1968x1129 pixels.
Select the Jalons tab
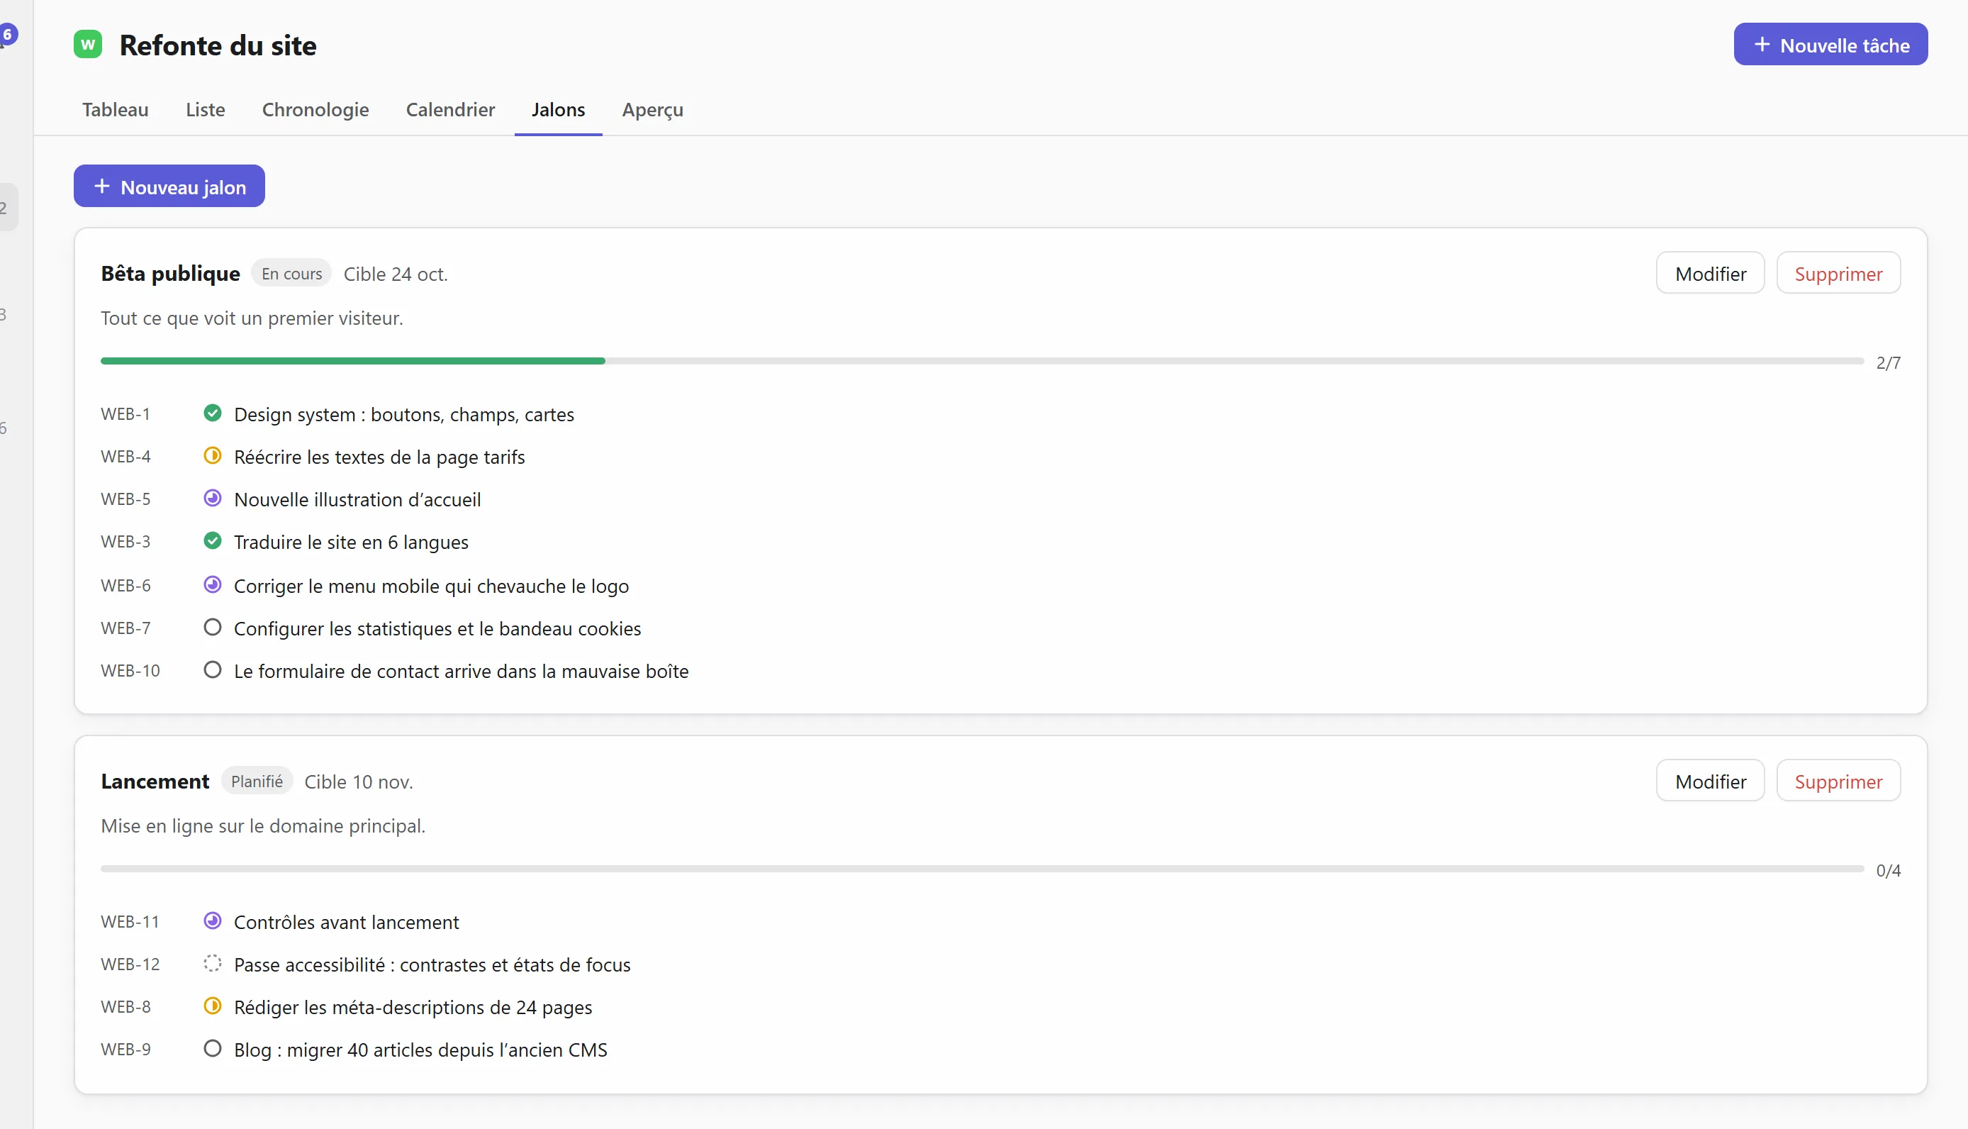pyautogui.click(x=558, y=109)
